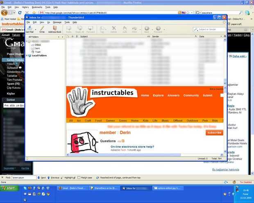The height and width of the screenshot is (203, 254).
Task: Go Back with Thunderbird's back arrow icon
Action: pyautogui.click(x=147, y=29)
